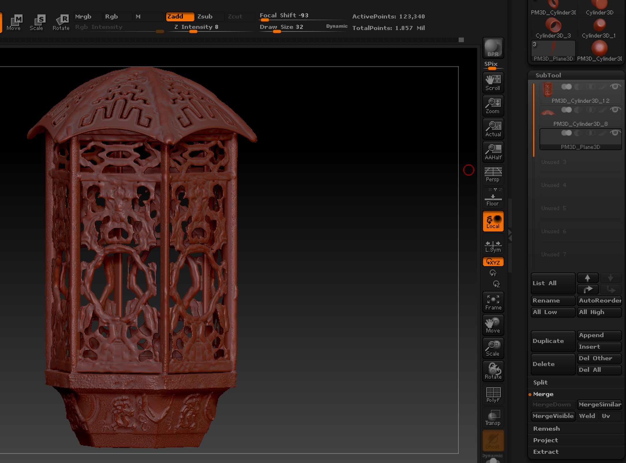Turn off Local rotation mode
This screenshot has width=626, height=463.
493,221
